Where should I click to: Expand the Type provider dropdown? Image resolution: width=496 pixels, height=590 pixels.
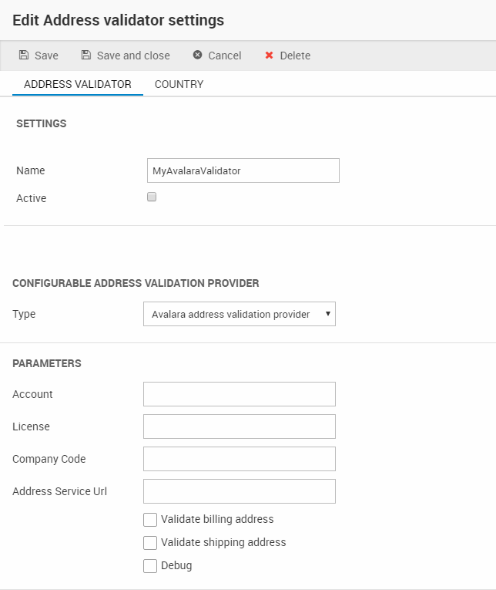[x=240, y=314]
